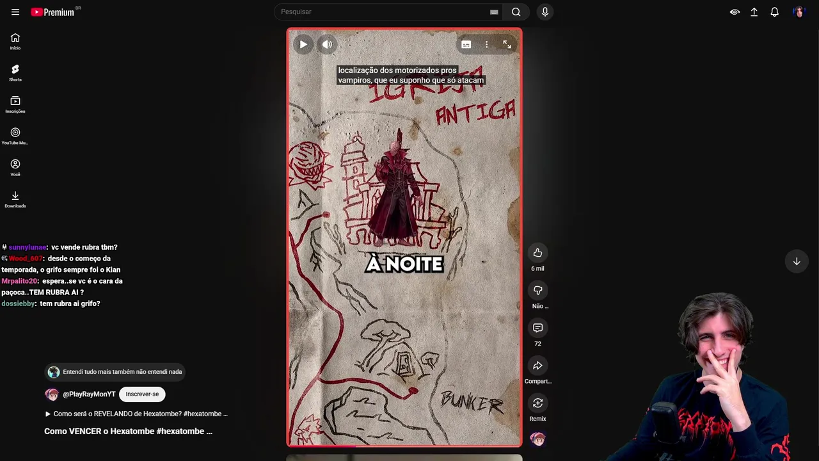
Task: Open the upload/create icon
Action: pos(754,12)
